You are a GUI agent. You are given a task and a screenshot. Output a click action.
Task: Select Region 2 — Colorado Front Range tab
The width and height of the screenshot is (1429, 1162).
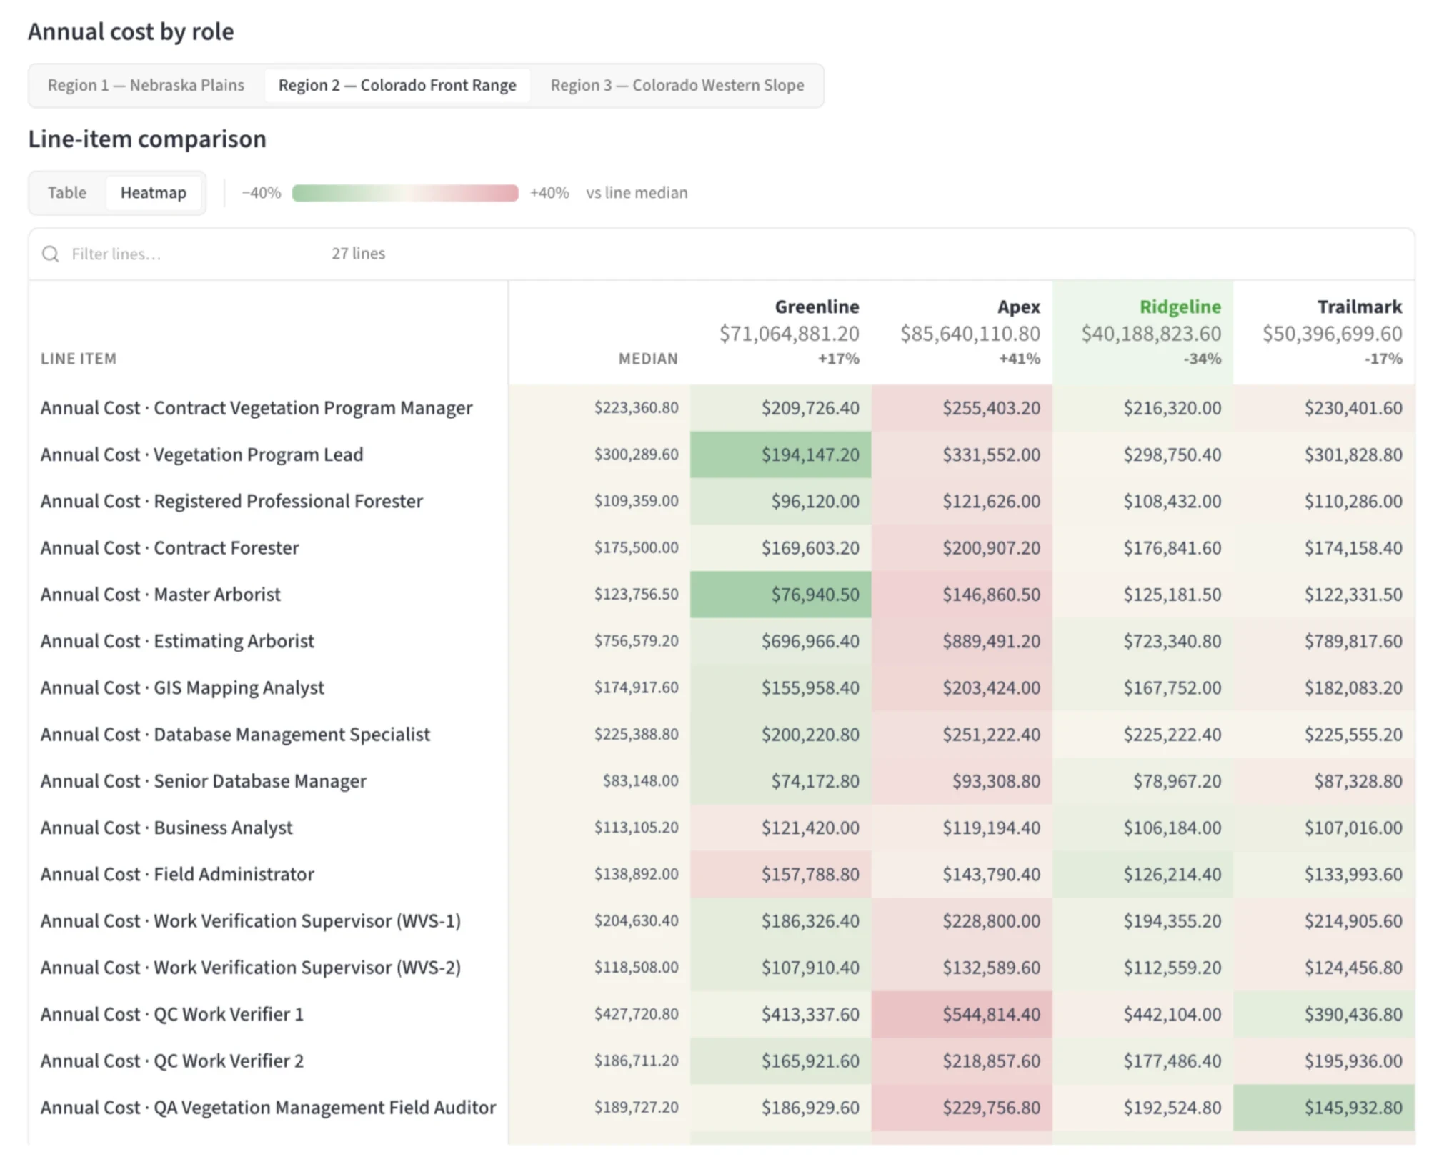[x=397, y=85]
